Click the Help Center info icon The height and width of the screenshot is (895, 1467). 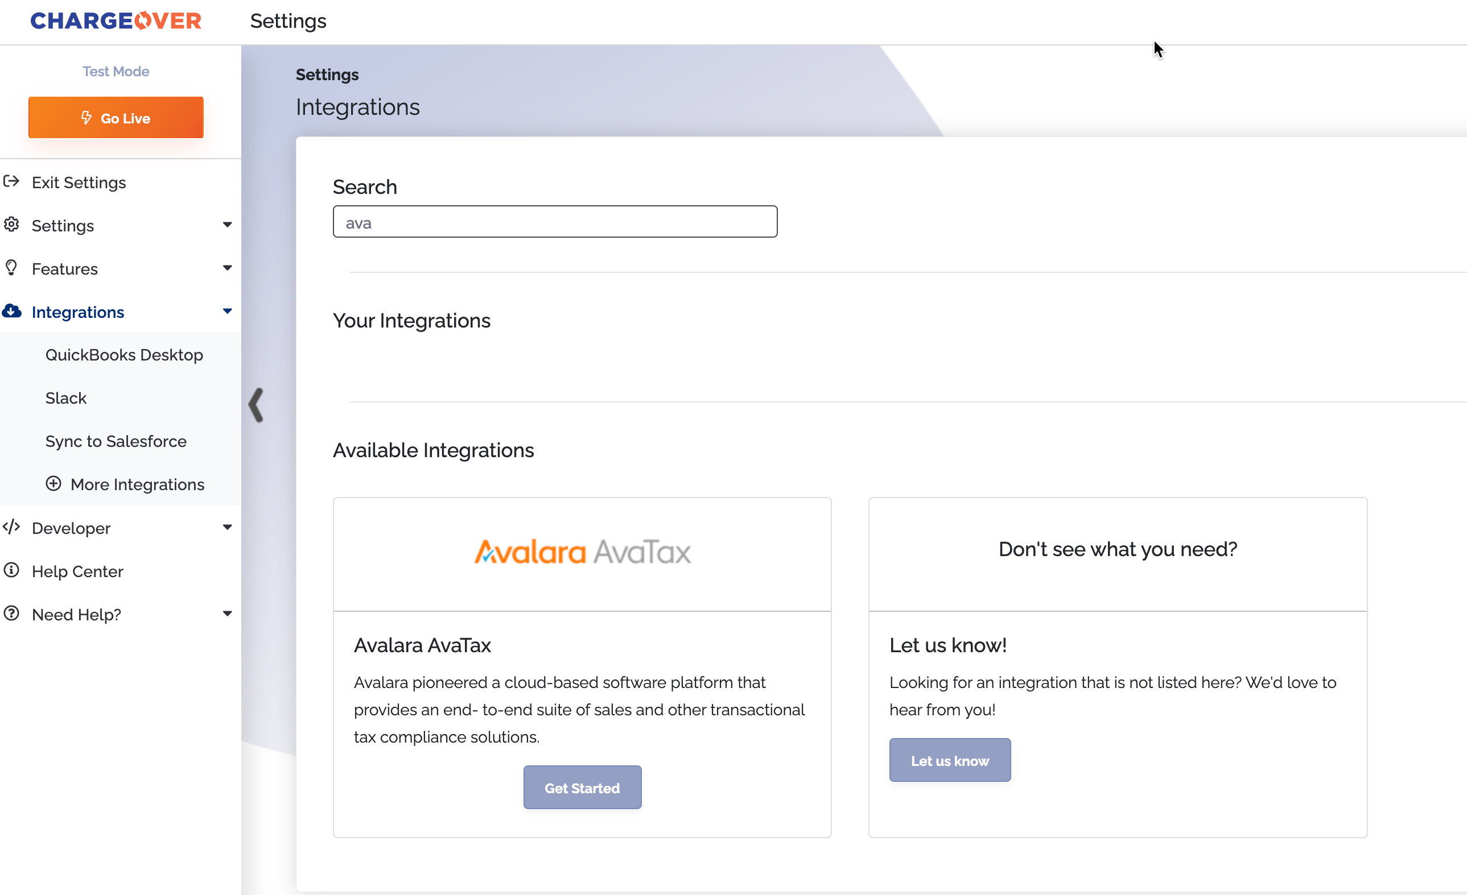(x=11, y=571)
